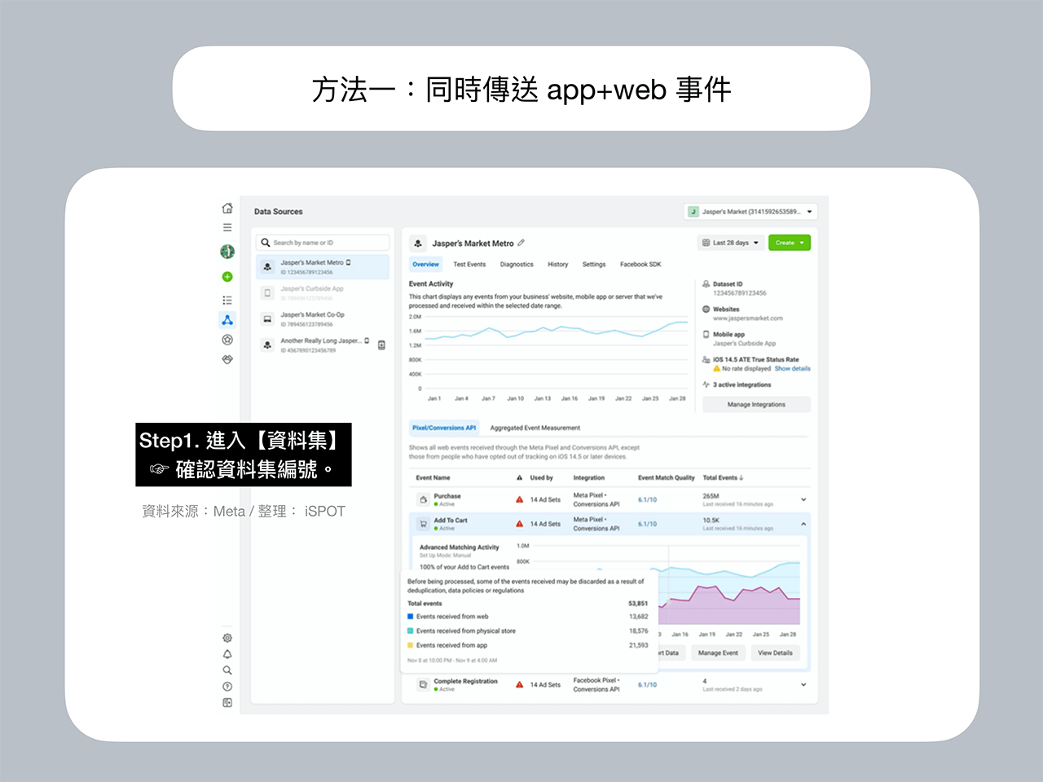1043x782 pixels.
Task: Select Another Really Long Jasper data source
Action: (323, 345)
